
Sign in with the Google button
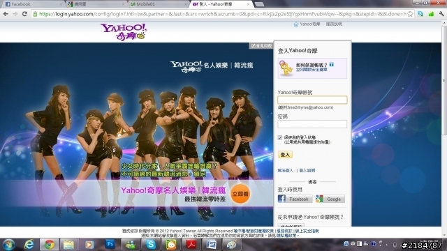330,199
